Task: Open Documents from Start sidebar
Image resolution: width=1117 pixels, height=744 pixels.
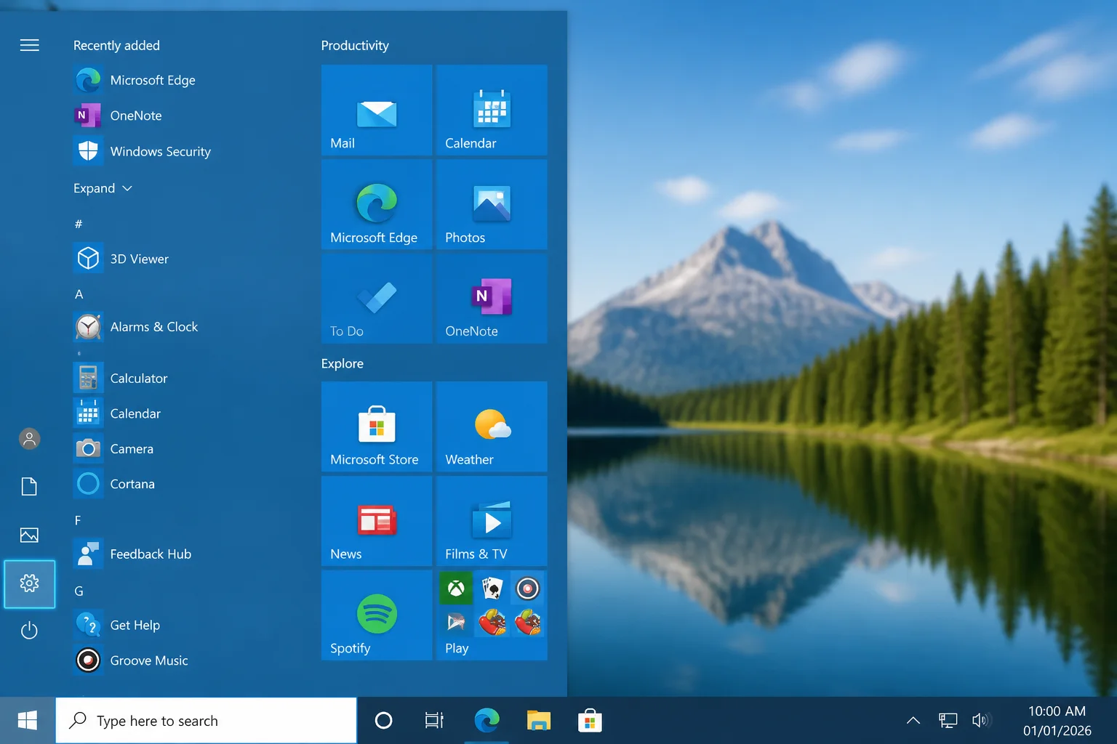Action: pyautogui.click(x=29, y=487)
